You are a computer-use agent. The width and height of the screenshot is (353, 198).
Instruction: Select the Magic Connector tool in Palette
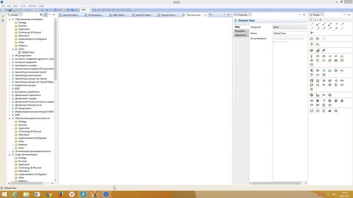(x=312, y=24)
